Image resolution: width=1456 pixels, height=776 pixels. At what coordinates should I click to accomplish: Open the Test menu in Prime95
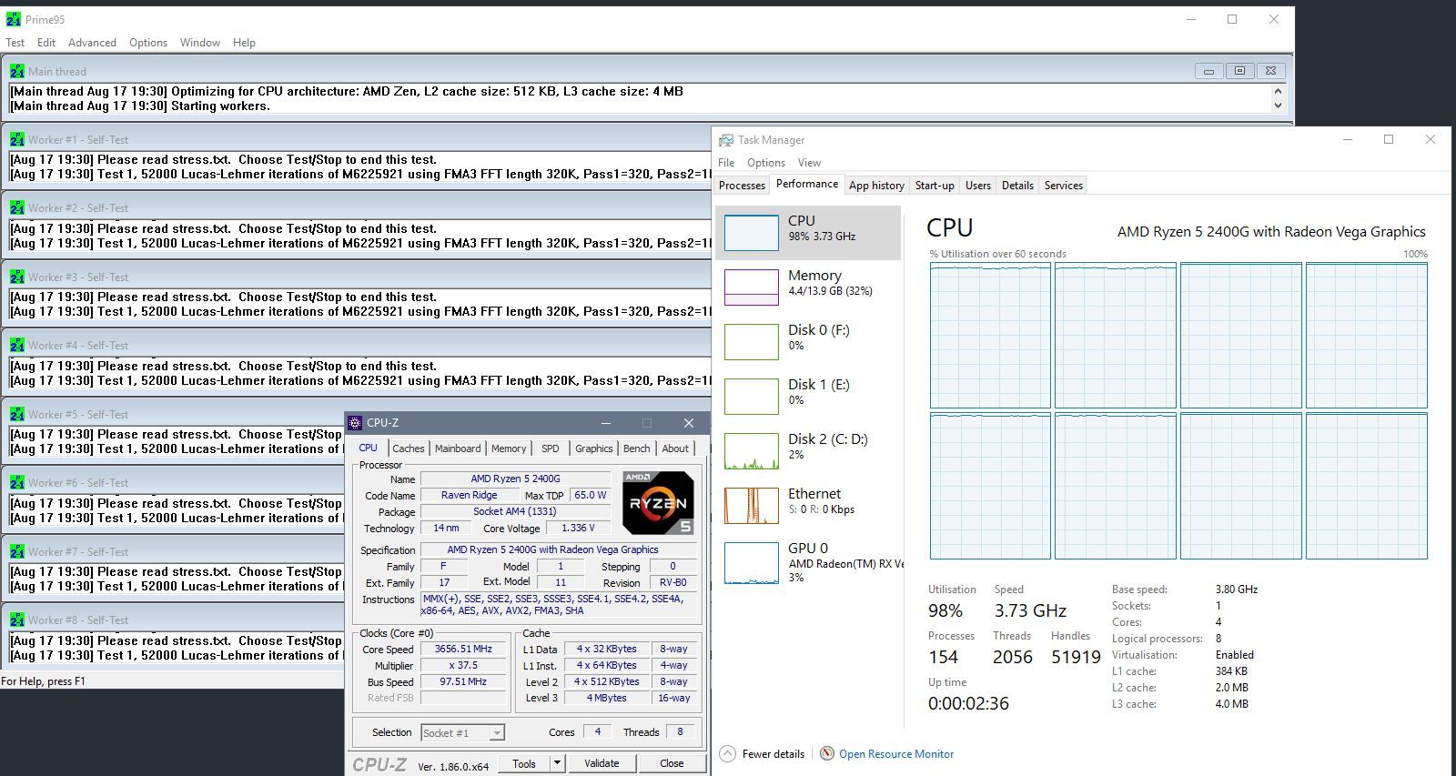click(x=15, y=43)
